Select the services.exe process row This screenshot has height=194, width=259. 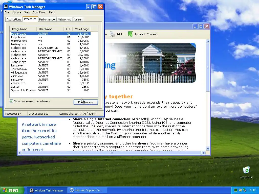click(51, 69)
